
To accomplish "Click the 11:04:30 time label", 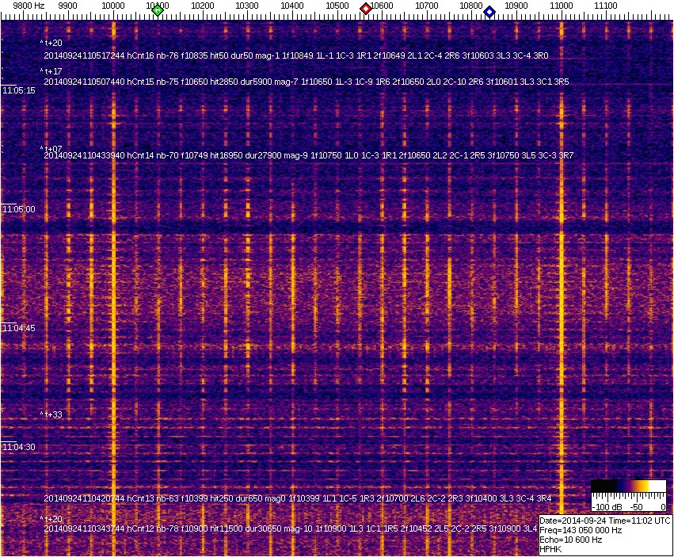I will click(x=19, y=448).
